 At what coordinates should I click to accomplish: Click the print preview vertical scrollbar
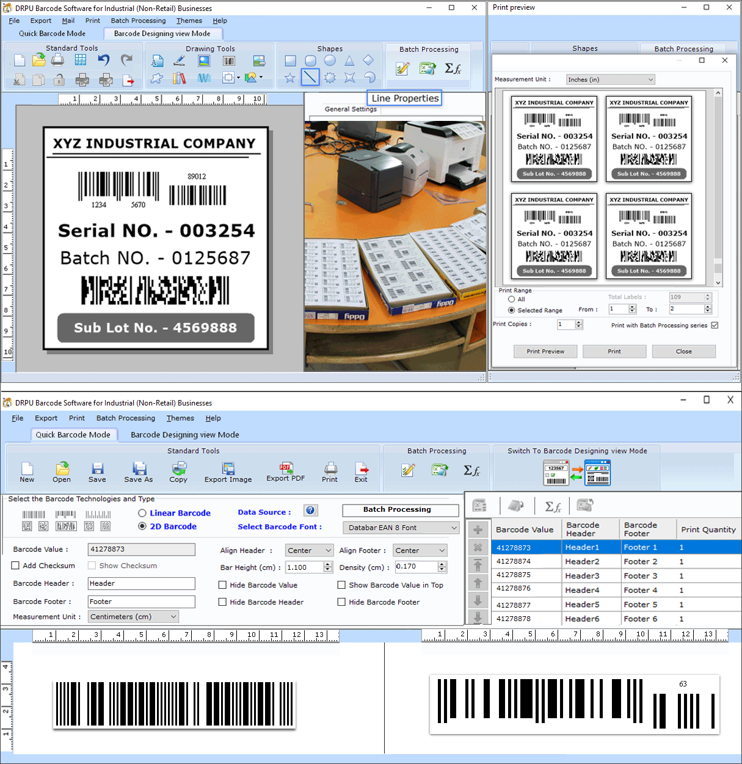tap(718, 187)
